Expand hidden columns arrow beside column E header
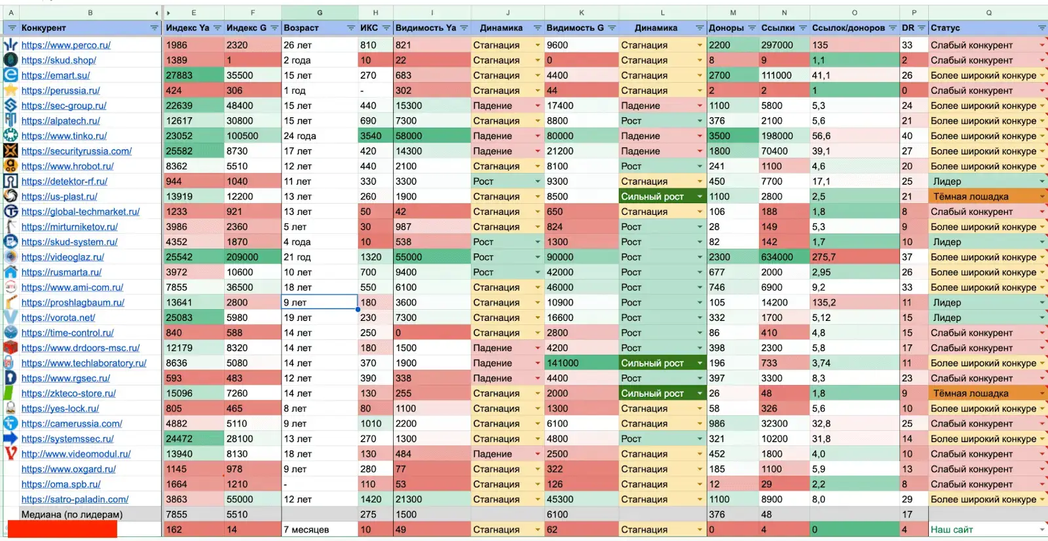 [168, 13]
